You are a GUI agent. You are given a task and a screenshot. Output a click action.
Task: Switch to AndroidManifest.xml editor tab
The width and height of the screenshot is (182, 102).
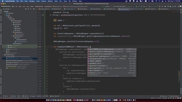(x=110, y=9)
